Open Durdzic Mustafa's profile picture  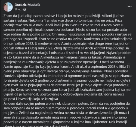point(8,7)
